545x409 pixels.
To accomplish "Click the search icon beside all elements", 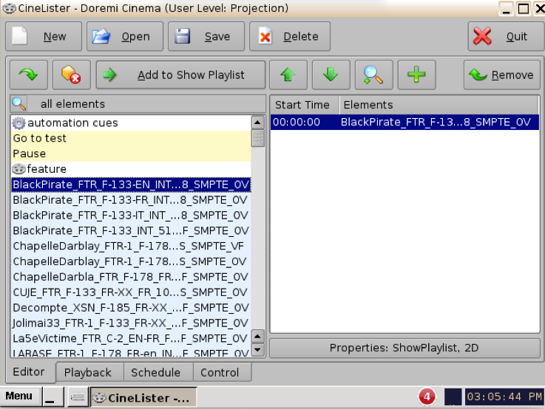I will [19, 104].
